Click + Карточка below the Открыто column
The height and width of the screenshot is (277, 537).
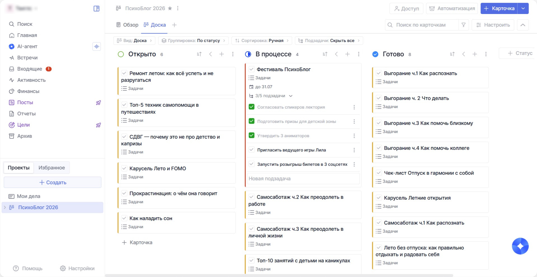pyautogui.click(x=137, y=243)
